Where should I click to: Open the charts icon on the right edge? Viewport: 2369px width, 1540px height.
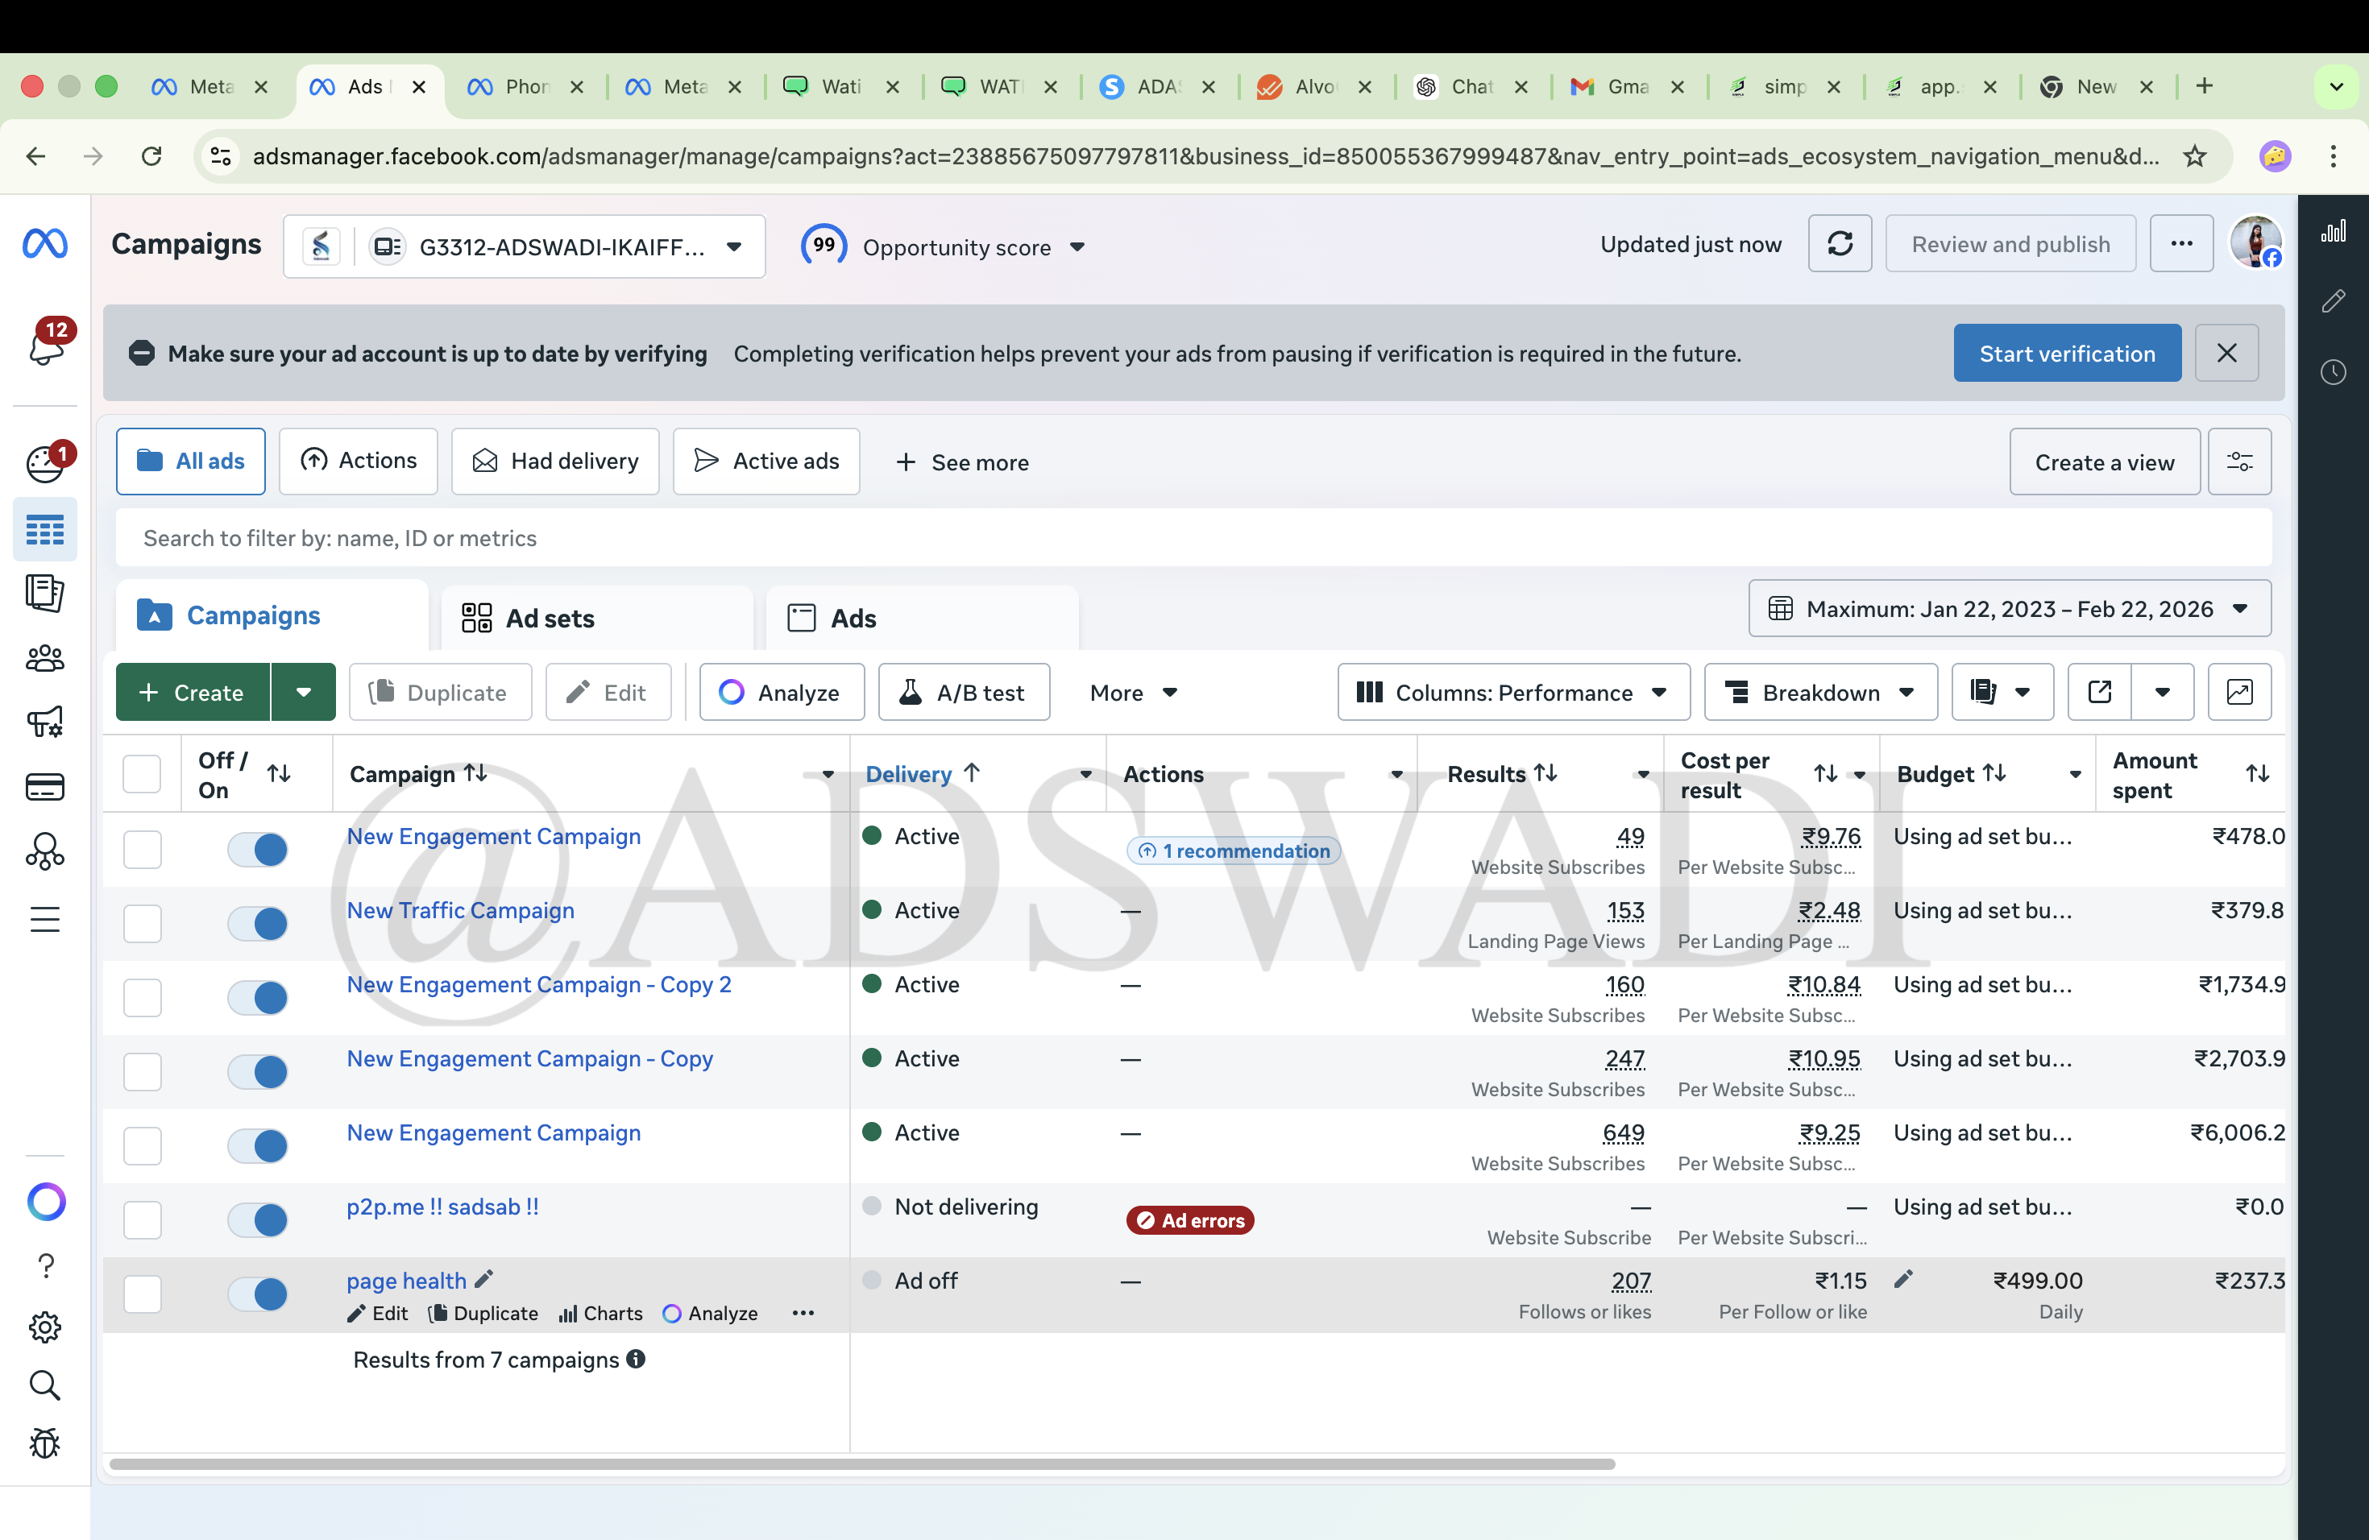(x=2334, y=231)
